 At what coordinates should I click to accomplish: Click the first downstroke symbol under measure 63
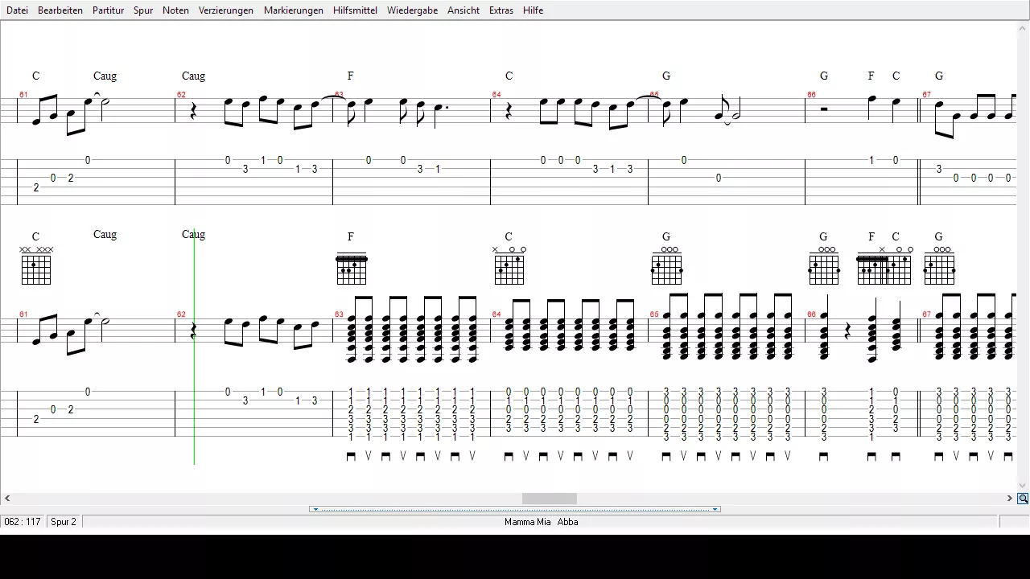(351, 456)
